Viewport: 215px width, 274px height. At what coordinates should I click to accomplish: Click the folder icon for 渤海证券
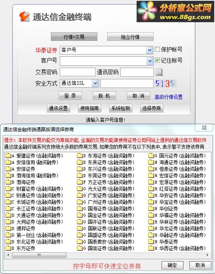8,182
